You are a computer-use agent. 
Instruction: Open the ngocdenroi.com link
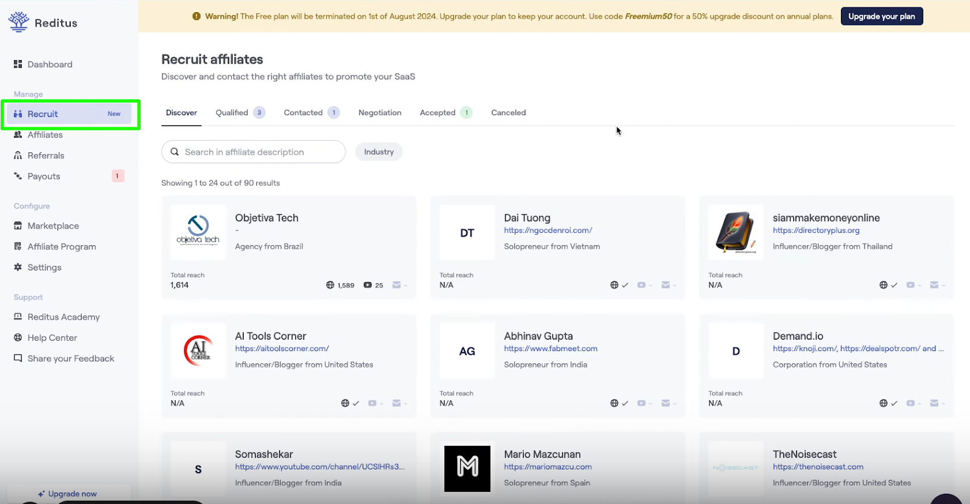click(548, 230)
